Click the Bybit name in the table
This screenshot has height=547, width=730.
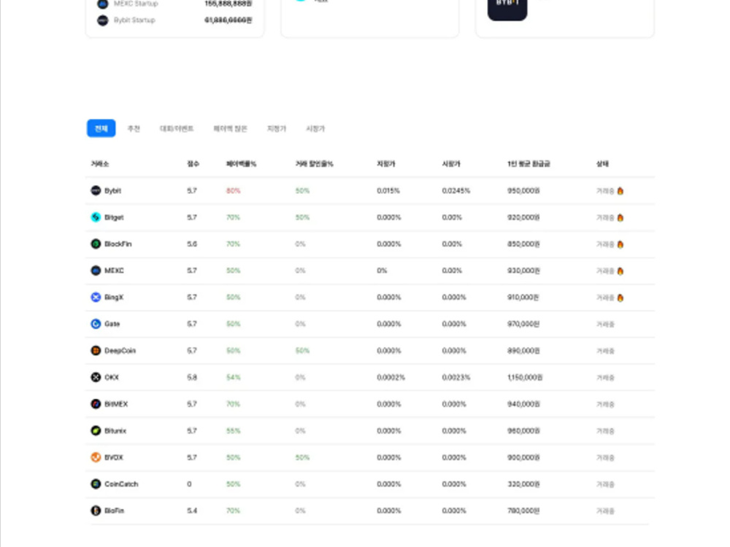pos(112,190)
